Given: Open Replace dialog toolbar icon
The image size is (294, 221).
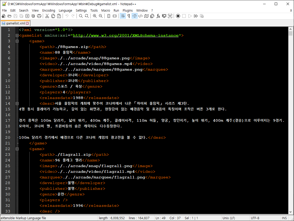Looking at the screenshot, I should point(87,16).
